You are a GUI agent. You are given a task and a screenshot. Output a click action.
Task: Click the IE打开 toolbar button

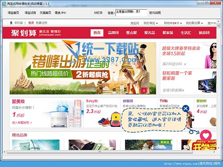click(x=98, y=13)
